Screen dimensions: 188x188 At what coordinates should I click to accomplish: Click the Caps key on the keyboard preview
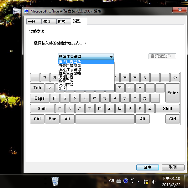[40, 98]
